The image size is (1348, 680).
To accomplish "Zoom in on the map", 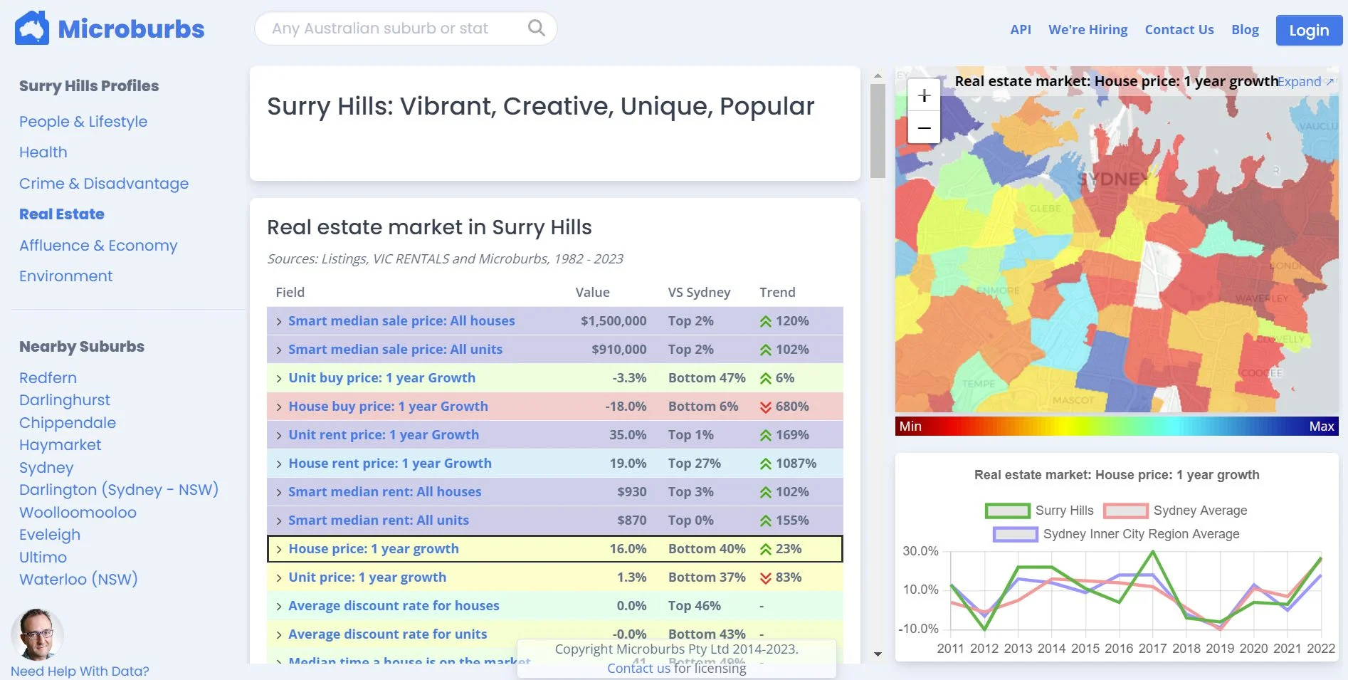I will 924,95.
